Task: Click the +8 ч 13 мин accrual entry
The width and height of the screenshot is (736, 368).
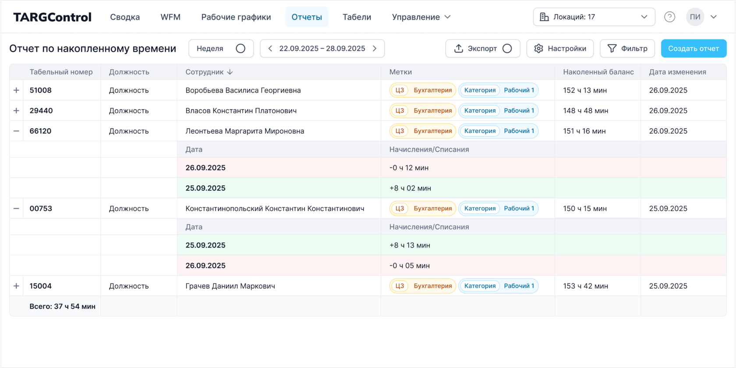Action: (410, 245)
